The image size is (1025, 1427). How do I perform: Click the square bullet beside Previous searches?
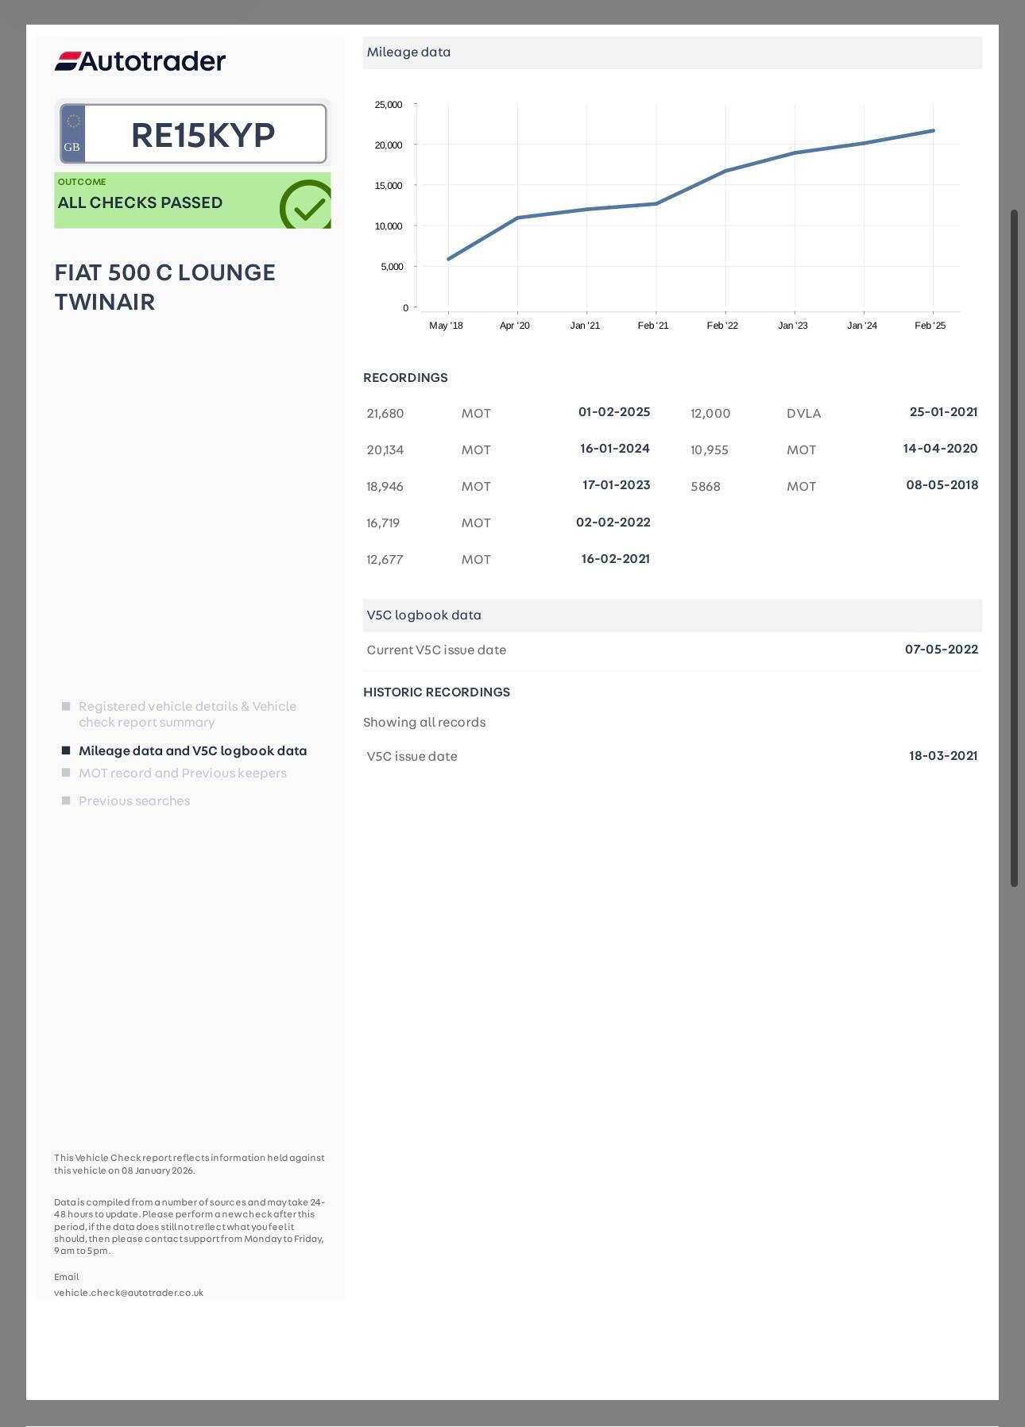tap(66, 800)
